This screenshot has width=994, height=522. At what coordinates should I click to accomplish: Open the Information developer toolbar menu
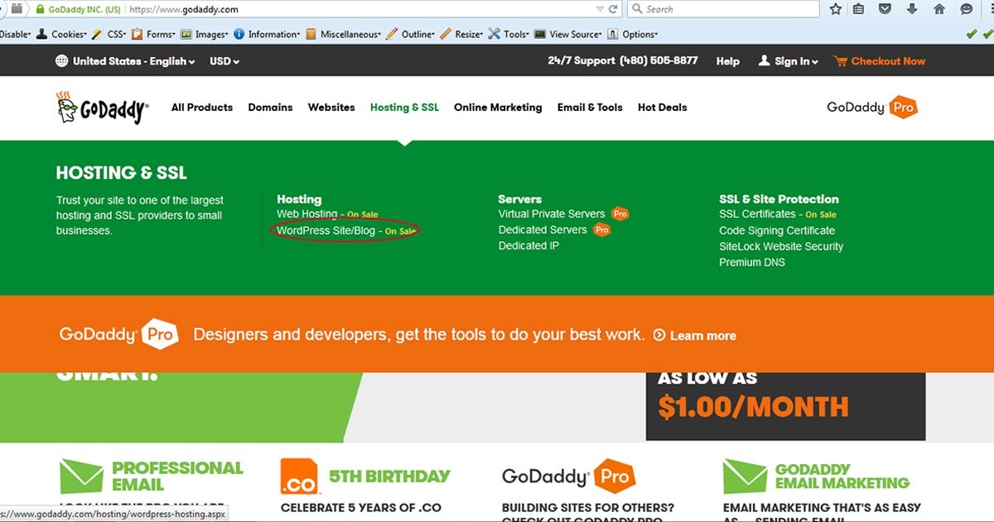click(268, 34)
